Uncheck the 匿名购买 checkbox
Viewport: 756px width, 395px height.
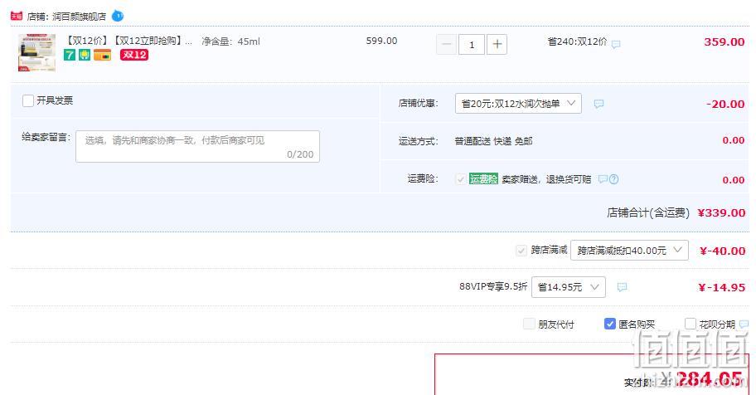coord(610,324)
